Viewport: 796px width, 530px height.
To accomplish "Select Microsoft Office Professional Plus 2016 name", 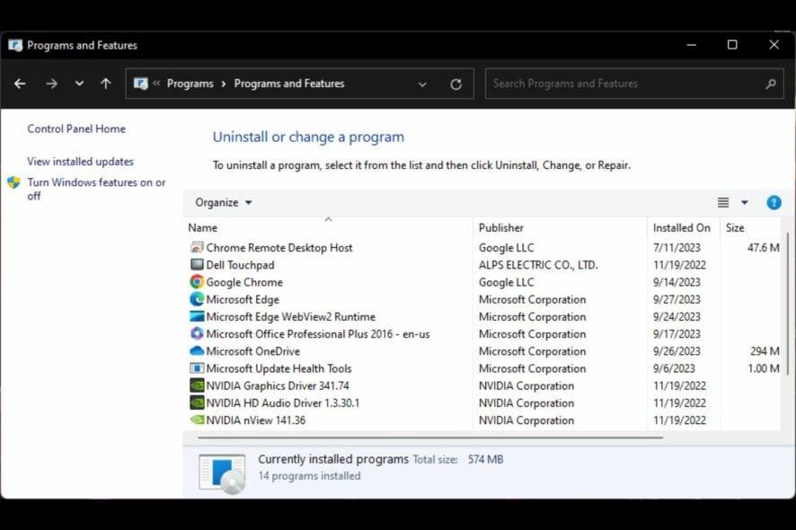I will (x=318, y=334).
